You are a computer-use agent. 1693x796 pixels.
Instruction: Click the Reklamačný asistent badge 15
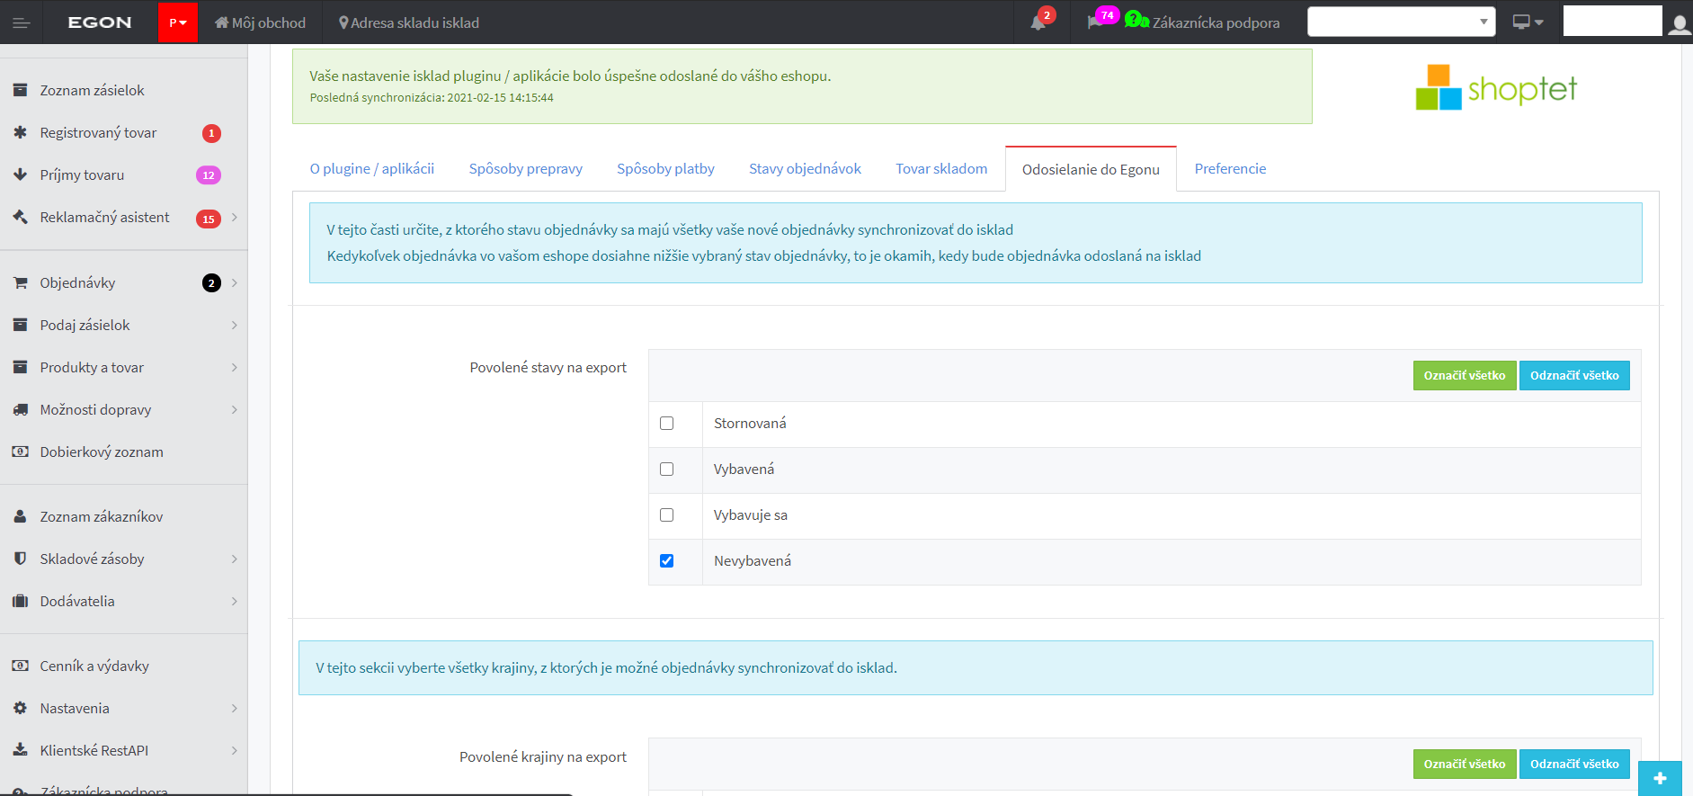(209, 219)
